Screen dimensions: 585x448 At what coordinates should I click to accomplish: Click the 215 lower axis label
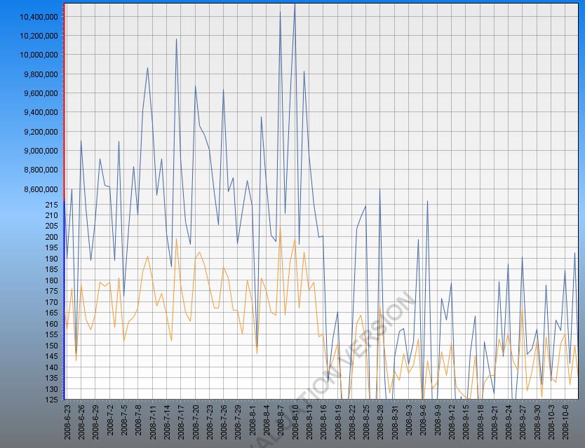(x=52, y=205)
